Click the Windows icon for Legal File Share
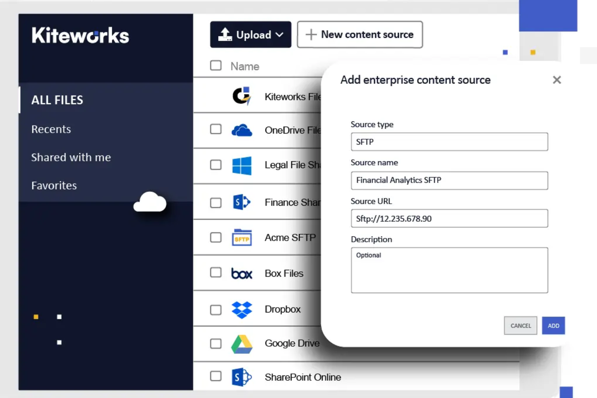597x398 pixels. [x=242, y=165]
